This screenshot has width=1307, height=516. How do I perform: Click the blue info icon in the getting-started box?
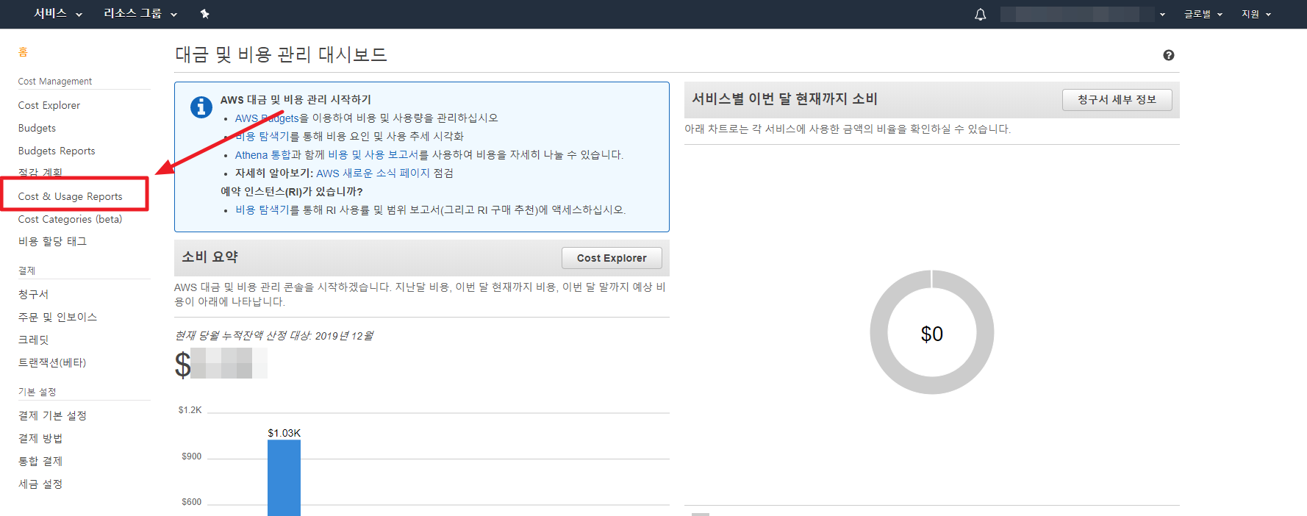(201, 107)
